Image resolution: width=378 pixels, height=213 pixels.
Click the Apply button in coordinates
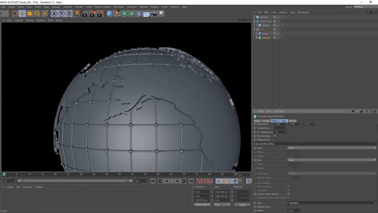[242, 205]
